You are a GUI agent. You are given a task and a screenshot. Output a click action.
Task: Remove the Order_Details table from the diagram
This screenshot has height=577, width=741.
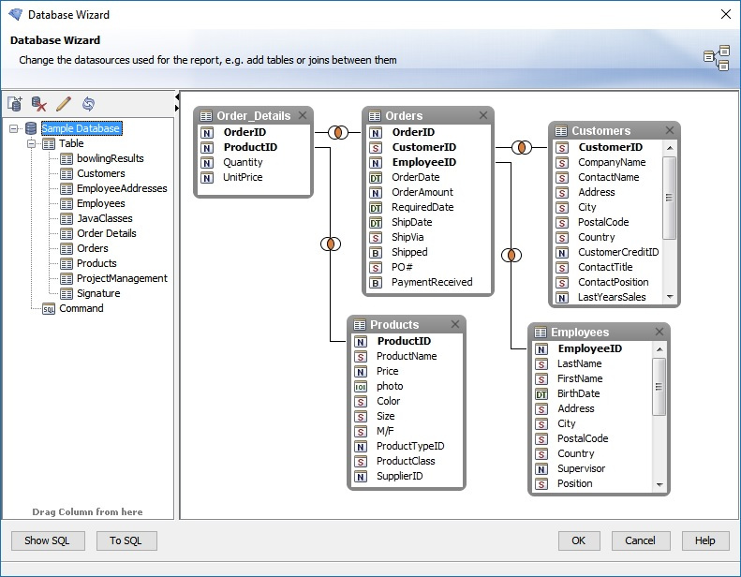click(x=303, y=115)
